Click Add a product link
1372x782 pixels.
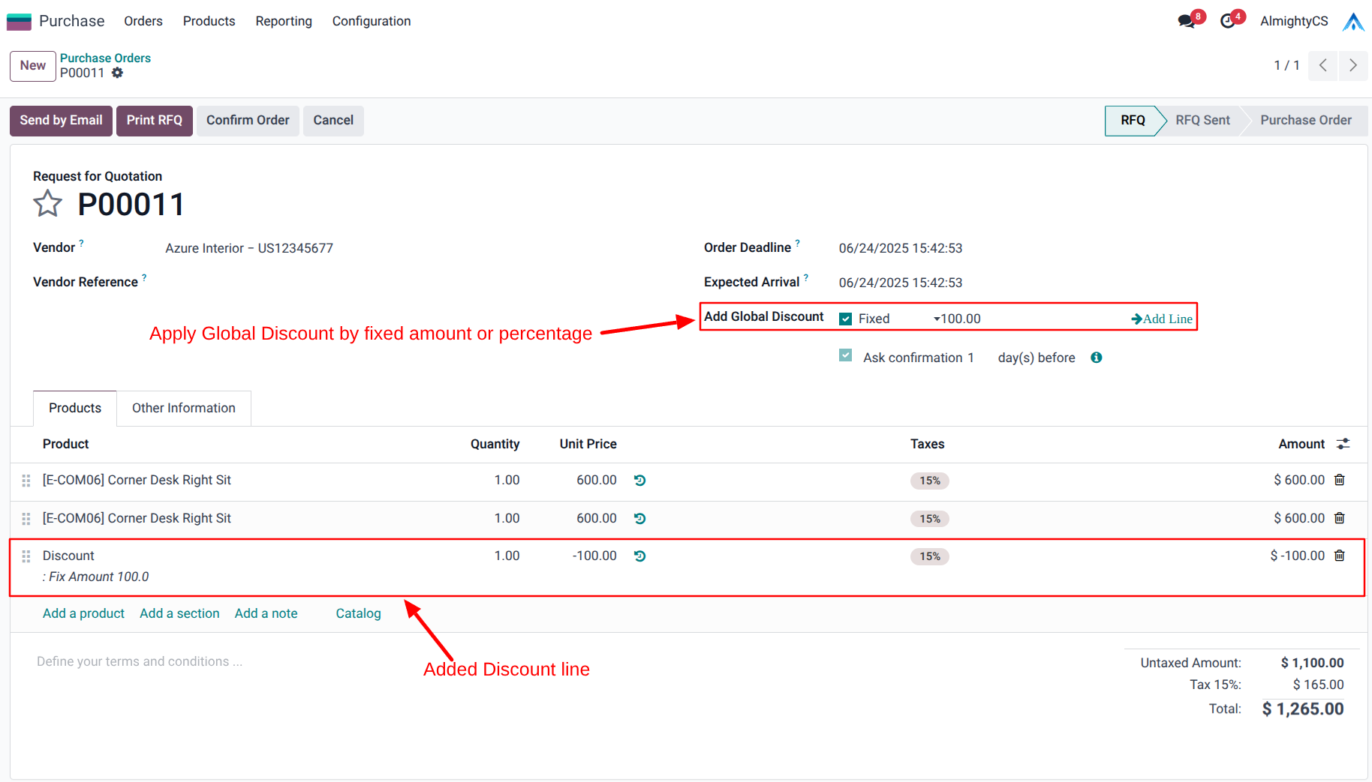click(83, 613)
